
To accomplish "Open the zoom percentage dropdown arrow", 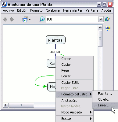I will [101, 19].
